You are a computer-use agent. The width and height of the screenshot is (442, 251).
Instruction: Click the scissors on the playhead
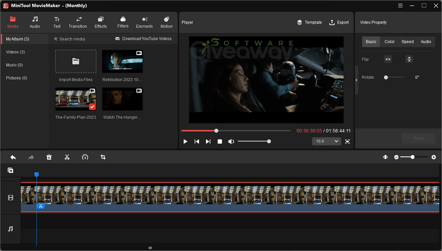(41, 206)
